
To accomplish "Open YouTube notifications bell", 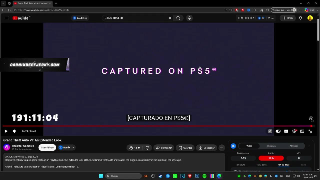I will [300, 18].
